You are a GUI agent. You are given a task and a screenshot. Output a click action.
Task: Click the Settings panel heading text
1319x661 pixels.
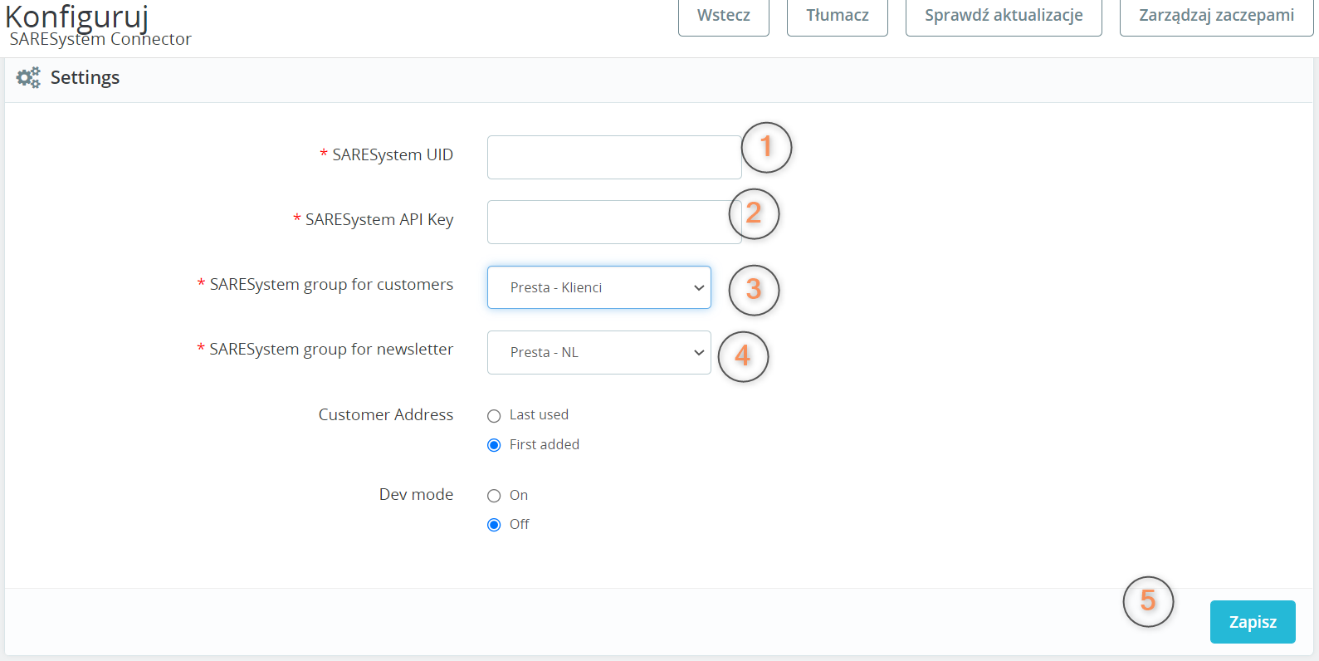[85, 77]
